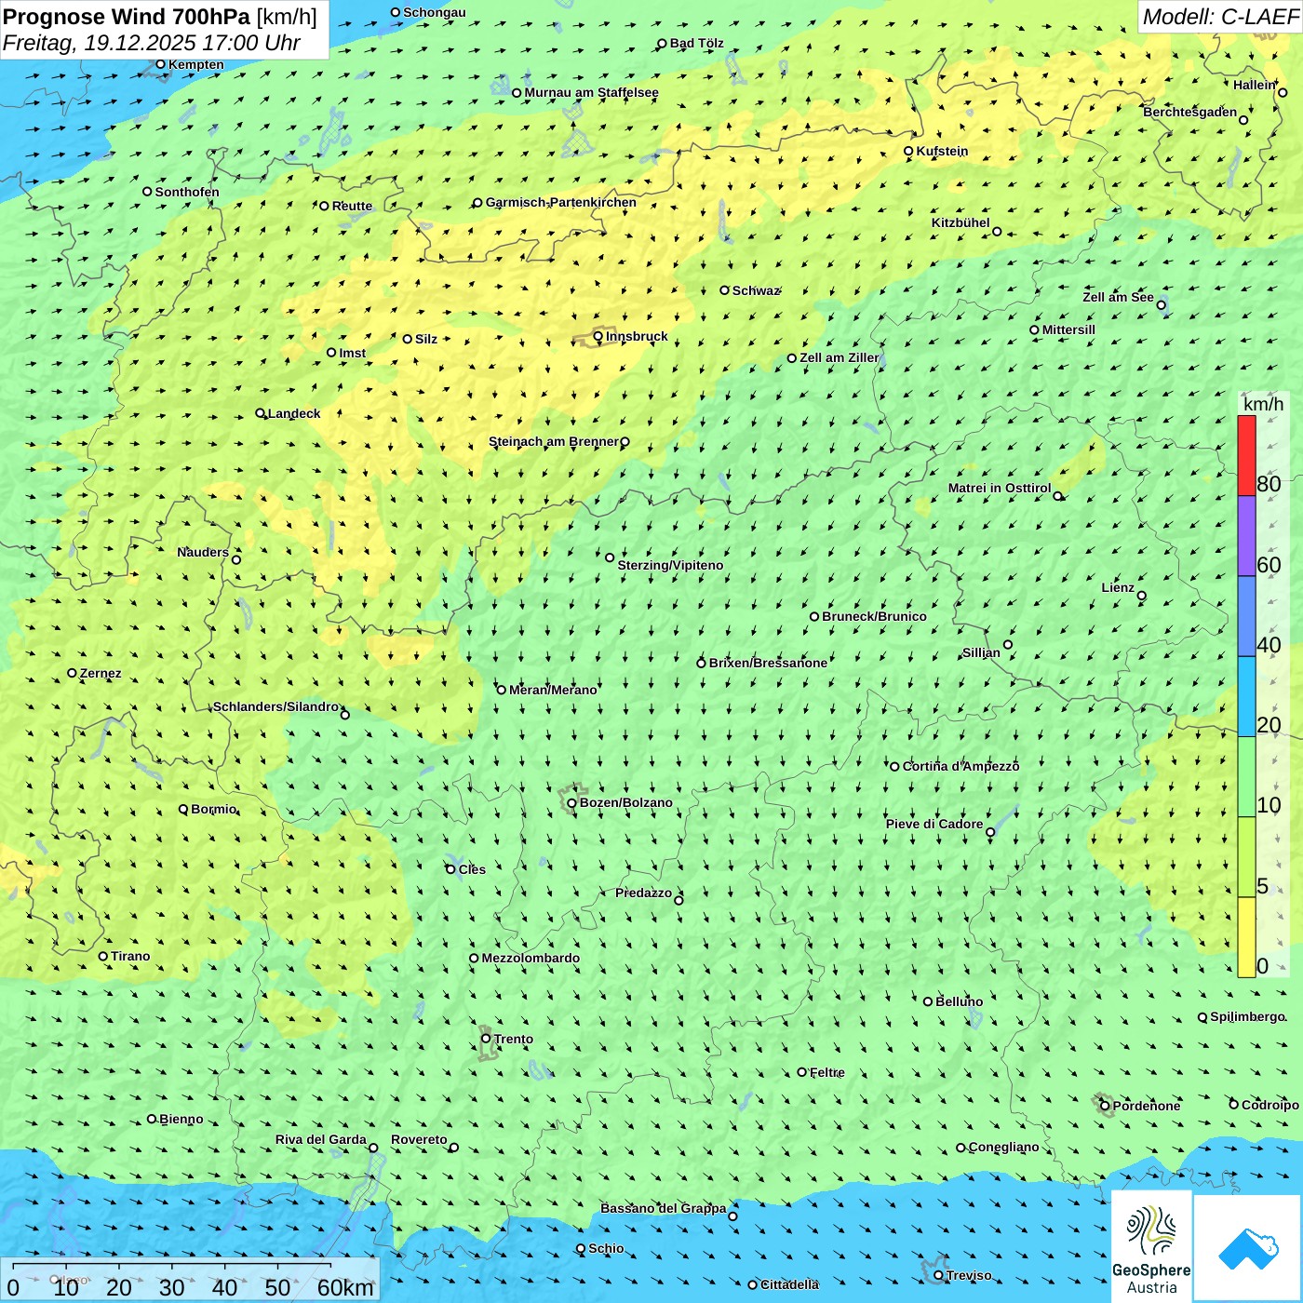The height and width of the screenshot is (1303, 1303).
Task: Click the yellow 0 km/h legend band
Action: 1246,937
